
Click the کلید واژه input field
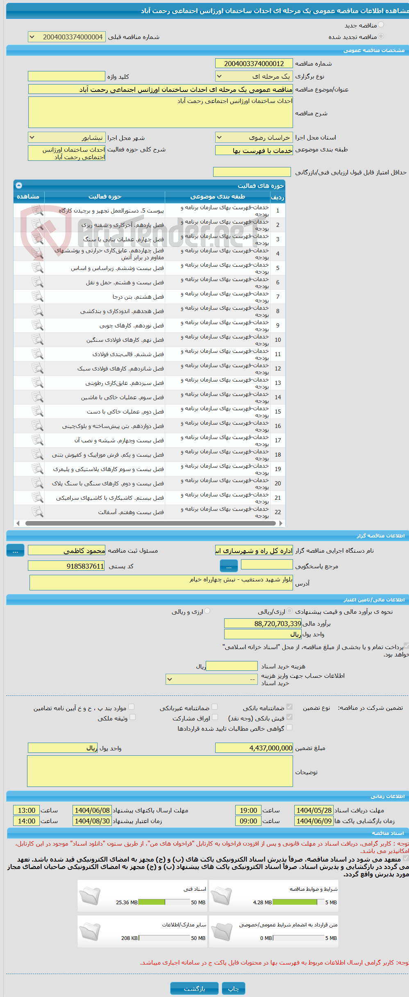[x=67, y=76]
